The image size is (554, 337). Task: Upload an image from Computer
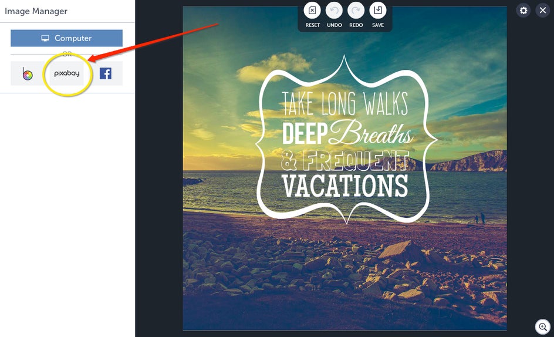coord(66,38)
